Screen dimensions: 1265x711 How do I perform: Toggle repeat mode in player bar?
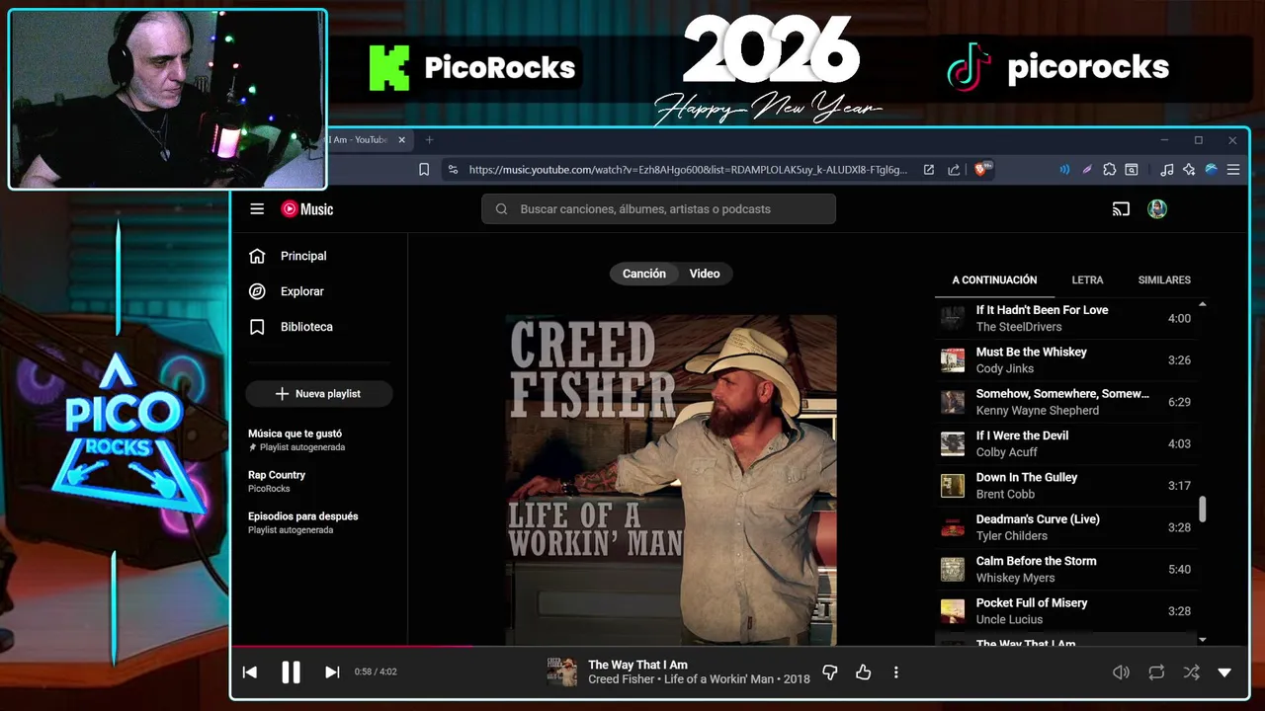click(1156, 672)
